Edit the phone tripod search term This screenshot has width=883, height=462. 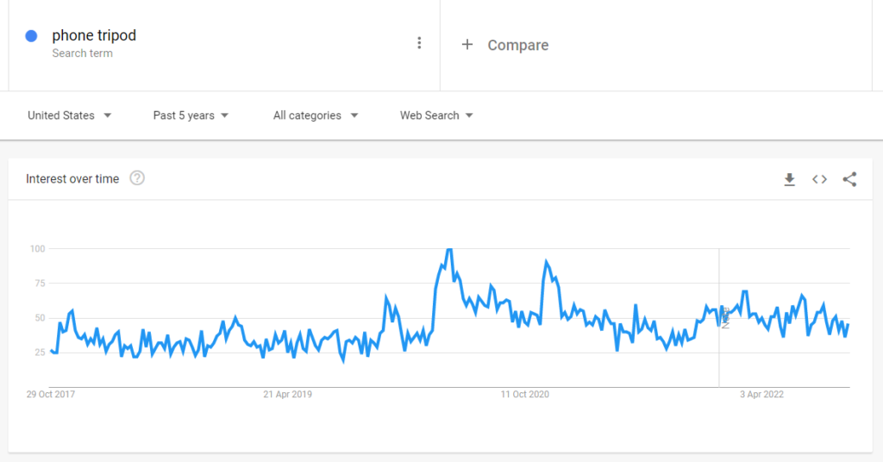click(94, 36)
